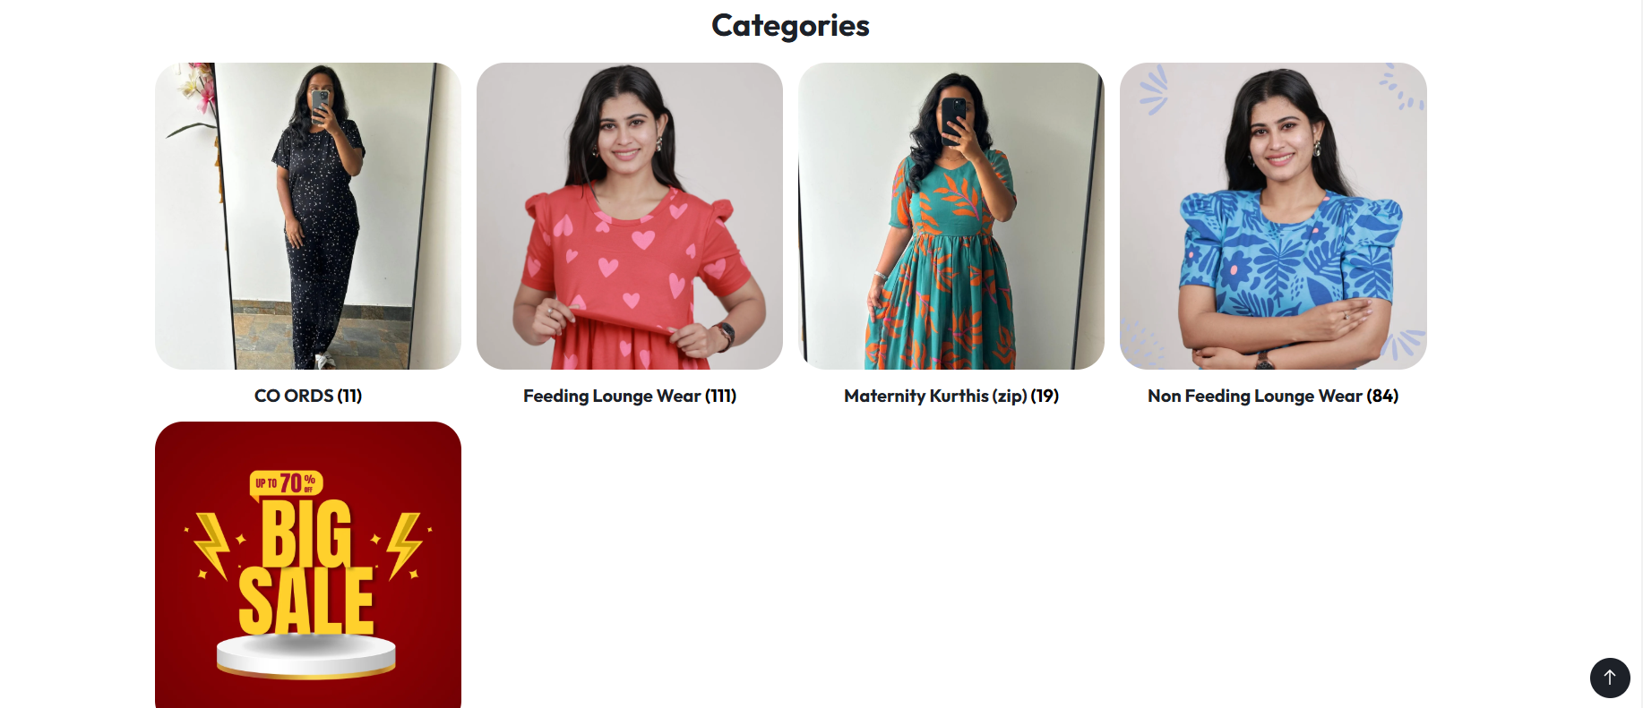Screen dimensions: 1643x708
Task: Open the Feeding Lounge Wear category photo
Action: 630,216
